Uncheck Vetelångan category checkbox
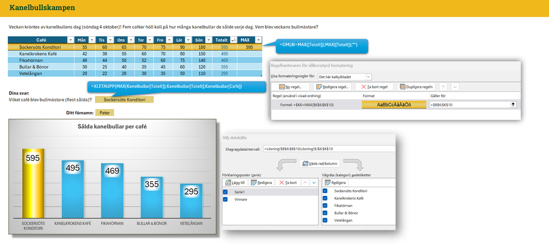Viewport: 549px width, 251px height. (x=325, y=220)
